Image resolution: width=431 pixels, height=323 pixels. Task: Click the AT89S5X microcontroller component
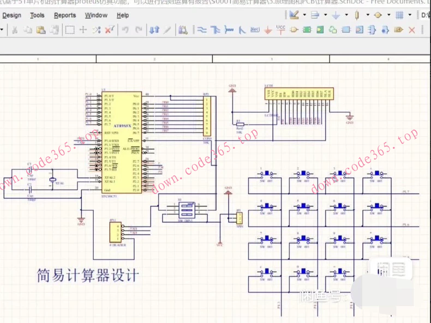click(x=122, y=143)
